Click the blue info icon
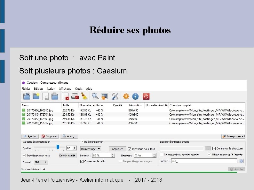The width and height of the screenshot is (254, 190). 135,96
